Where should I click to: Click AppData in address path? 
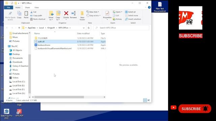click(31, 28)
